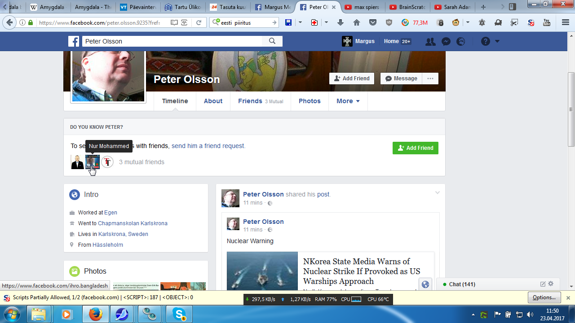Click the '3 mutual friends' text

[x=142, y=162]
